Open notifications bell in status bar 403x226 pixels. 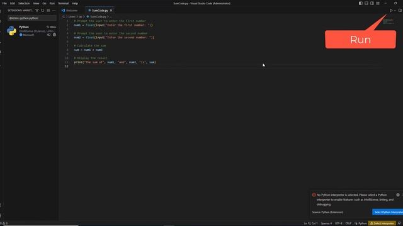click(x=399, y=223)
